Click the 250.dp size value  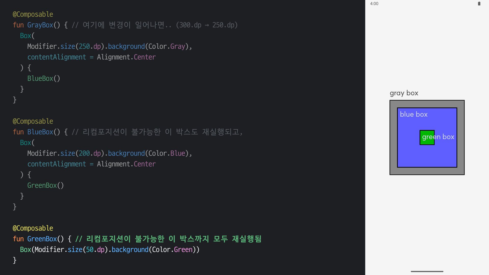(90, 46)
